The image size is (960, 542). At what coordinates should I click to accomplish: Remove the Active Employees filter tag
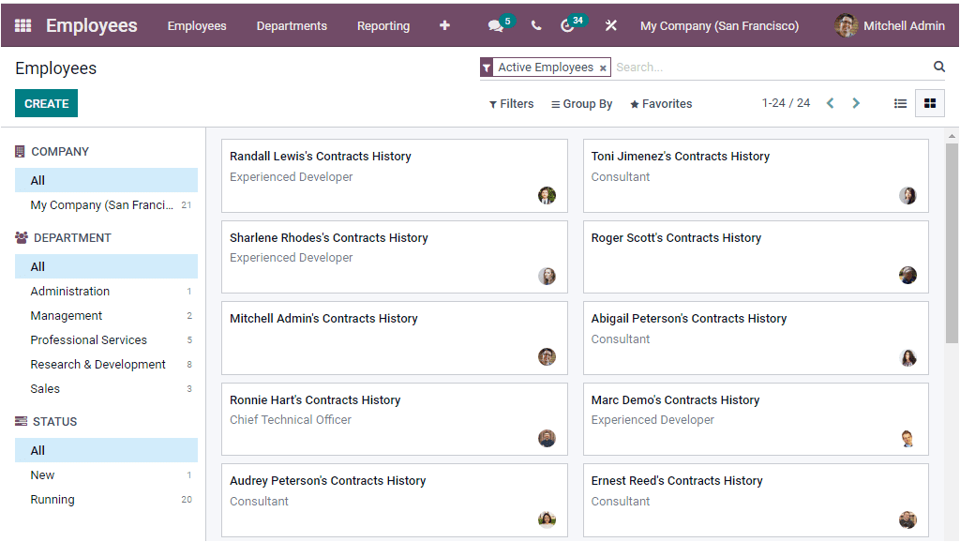[x=603, y=68]
